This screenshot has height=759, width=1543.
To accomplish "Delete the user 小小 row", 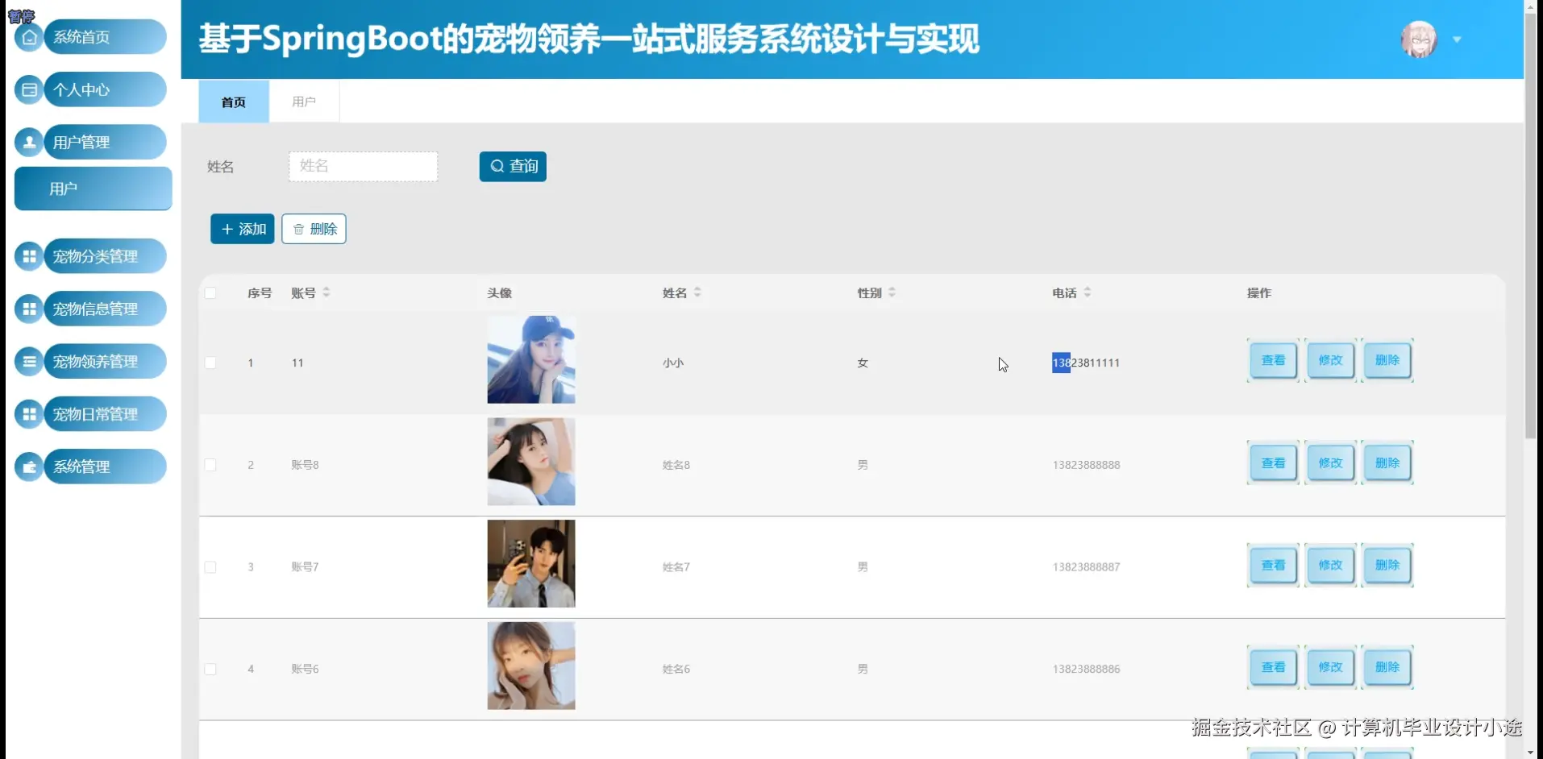I will pyautogui.click(x=1387, y=360).
